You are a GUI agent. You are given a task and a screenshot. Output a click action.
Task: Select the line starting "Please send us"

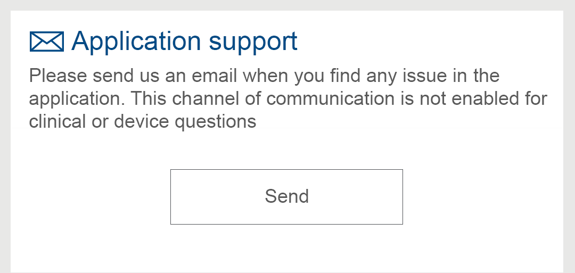point(264,76)
